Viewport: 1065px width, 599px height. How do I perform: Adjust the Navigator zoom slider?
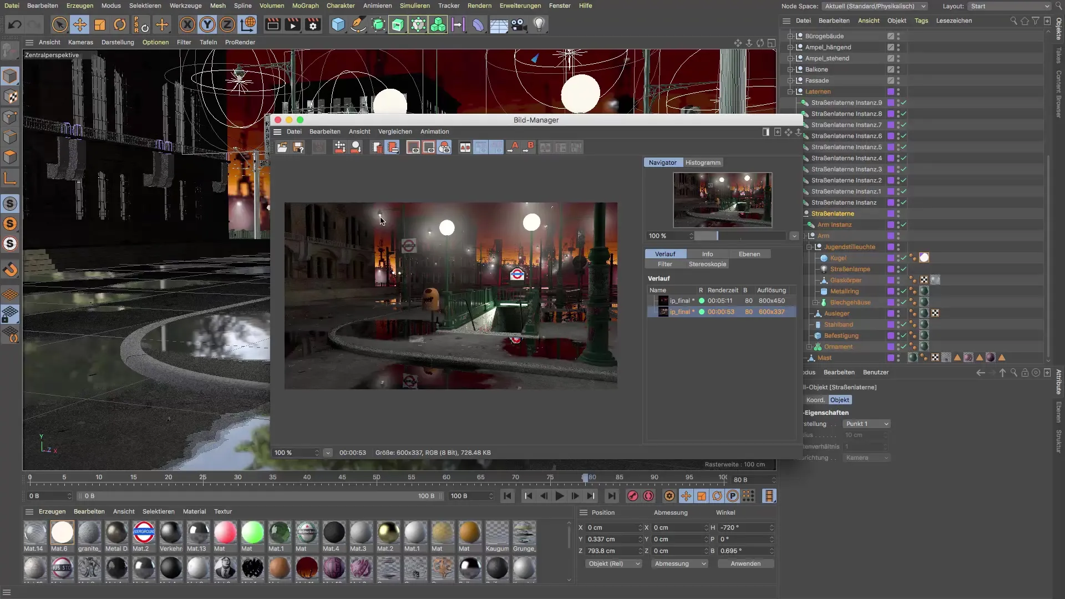tap(741, 236)
